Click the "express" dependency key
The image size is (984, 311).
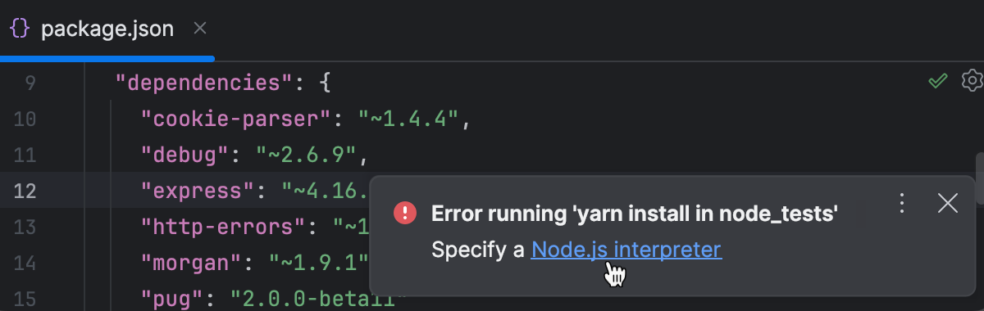click(x=198, y=191)
